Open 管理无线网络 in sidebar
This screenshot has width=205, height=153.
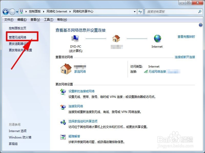click(17, 37)
